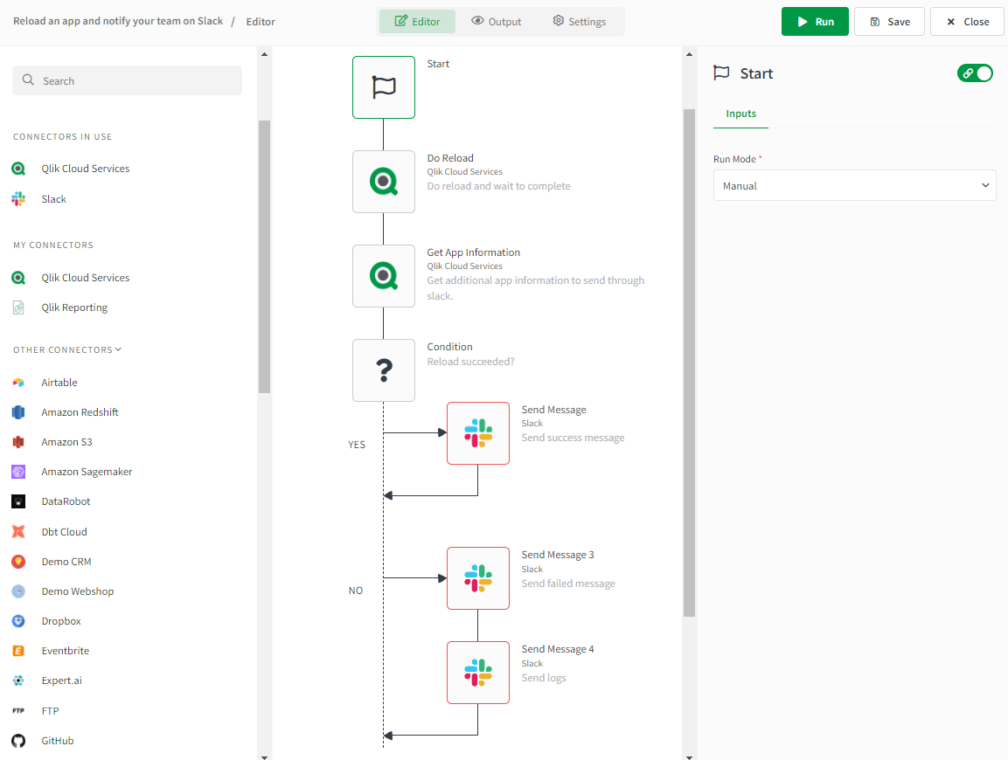Open the Send Message 4 logs block
The image size is (1008, 760).
point(477,673)
